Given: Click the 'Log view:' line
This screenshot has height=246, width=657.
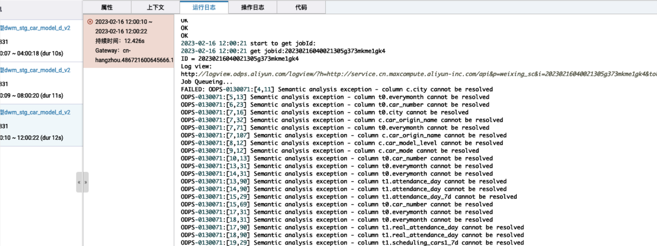Looking at the screenshot, I should pos(196,66).
